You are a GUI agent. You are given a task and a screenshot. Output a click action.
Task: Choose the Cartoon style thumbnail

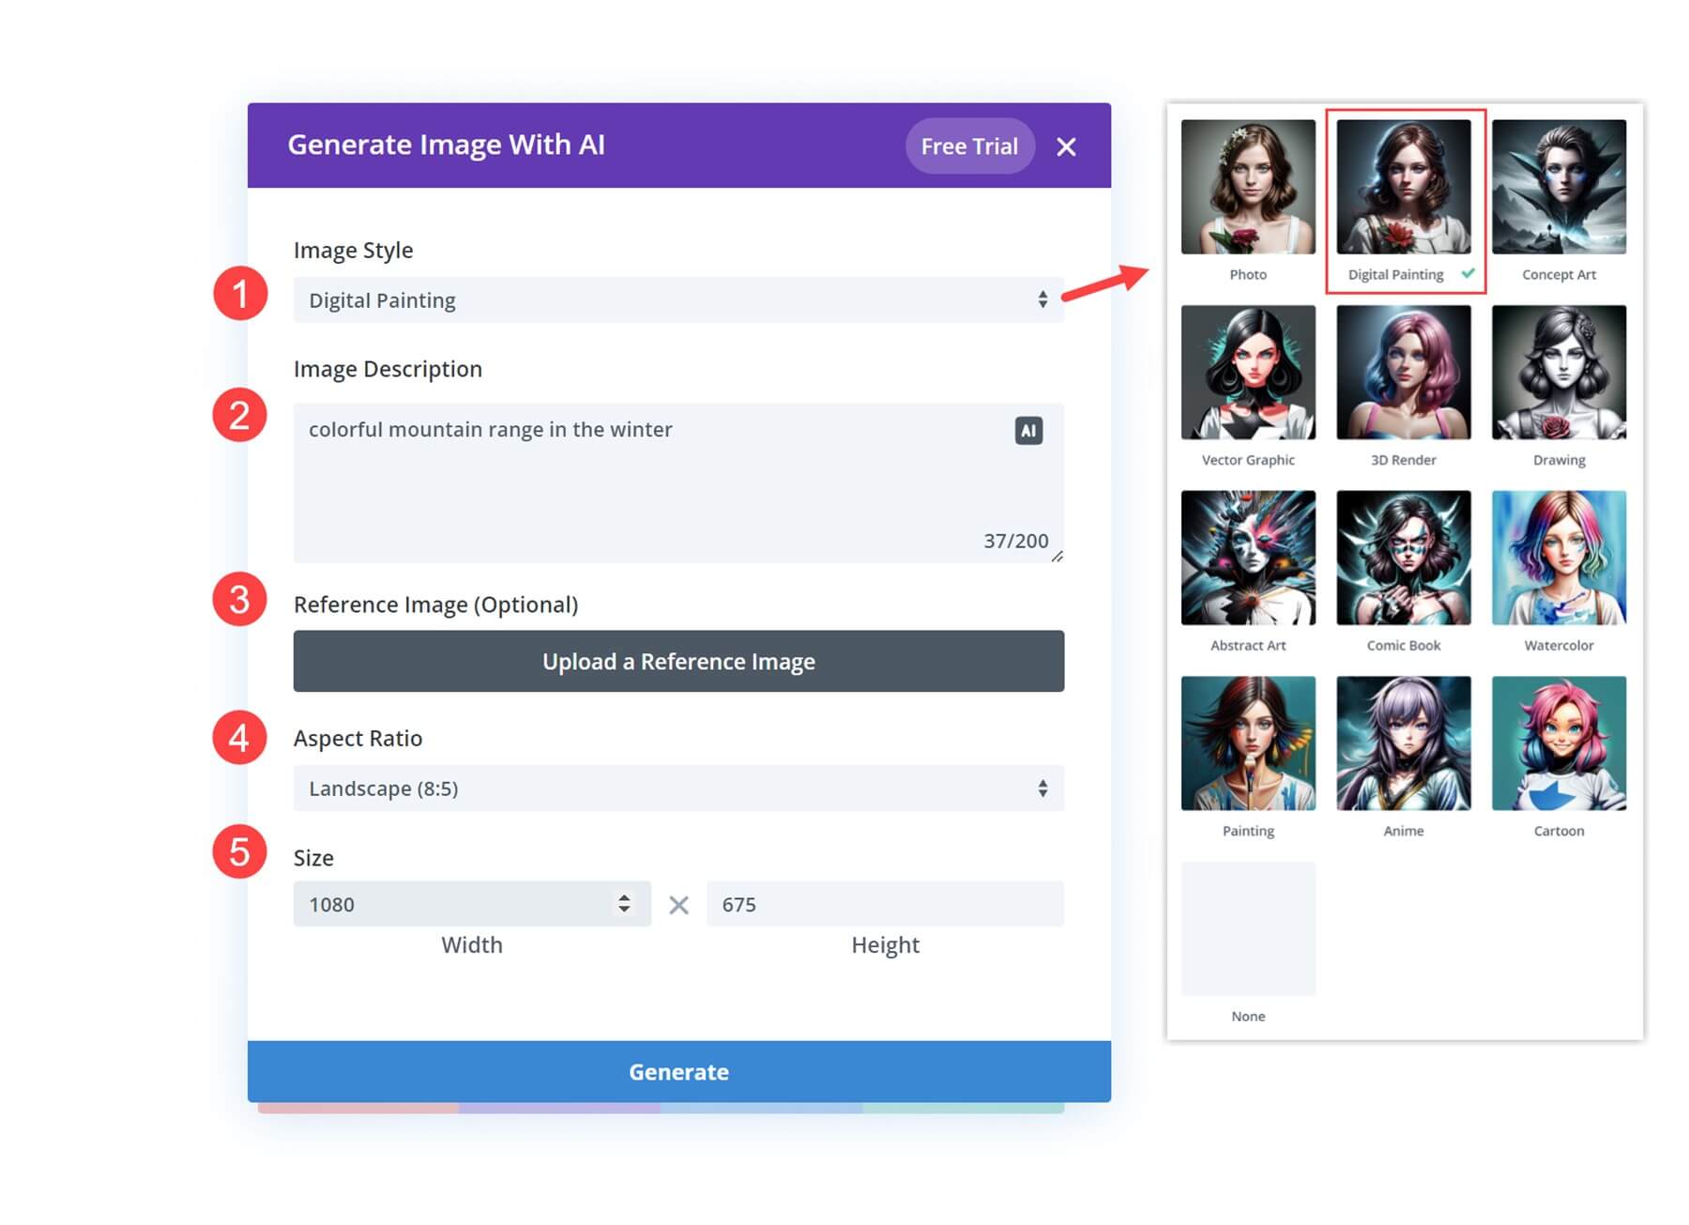1559,743
